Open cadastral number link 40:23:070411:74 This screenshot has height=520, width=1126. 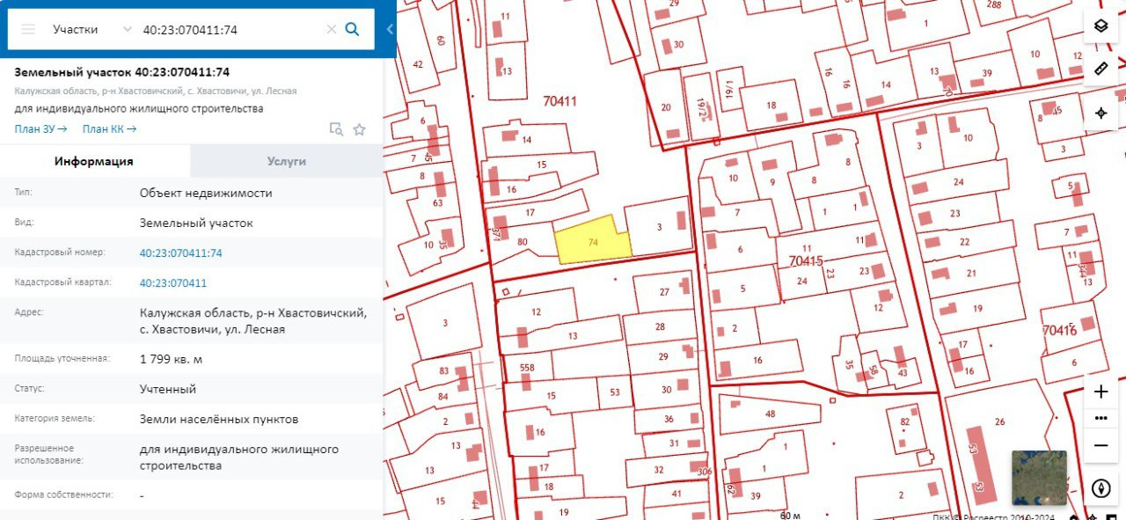pos(181,253)
